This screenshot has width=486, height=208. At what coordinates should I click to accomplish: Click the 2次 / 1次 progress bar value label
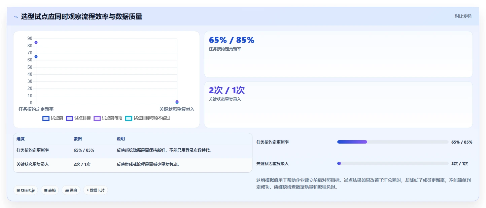(x=460, y=164)
